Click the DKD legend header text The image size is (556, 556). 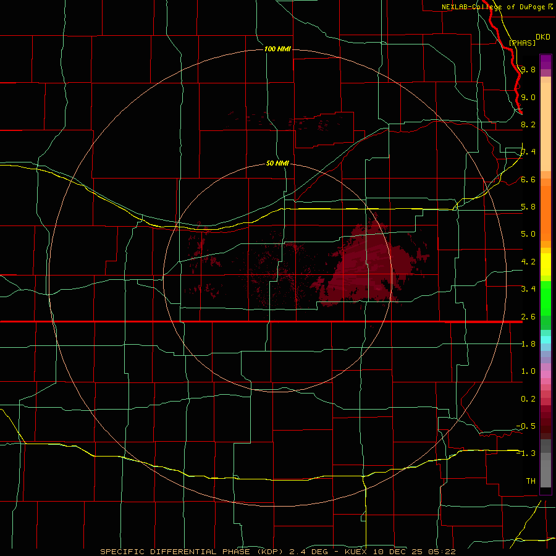pos(542,36)
